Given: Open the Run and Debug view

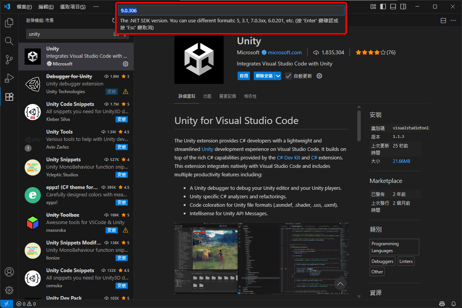Looking at the screenshot, I should 9,78.
